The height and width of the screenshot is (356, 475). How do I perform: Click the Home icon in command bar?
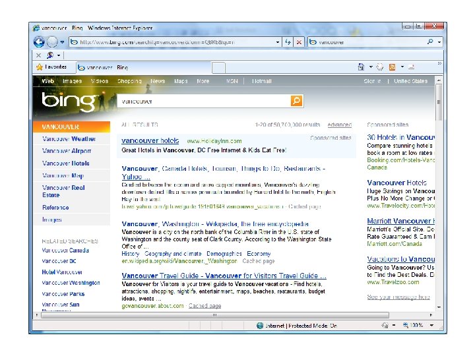click(x=361, y=67)
